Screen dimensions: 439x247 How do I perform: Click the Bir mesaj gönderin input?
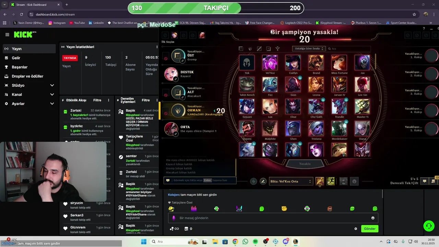[x=273, y=218]
